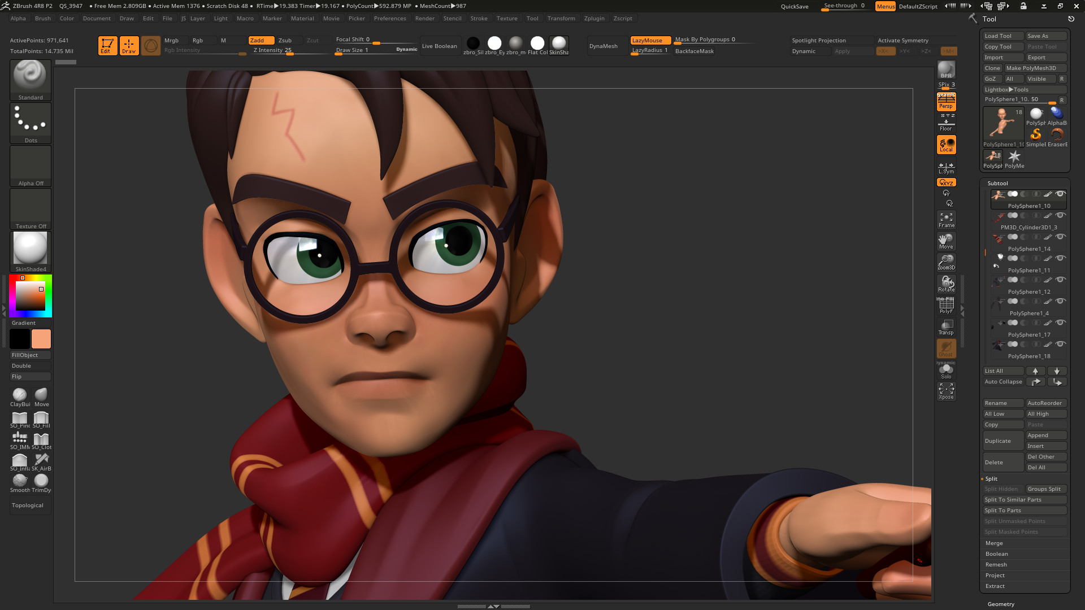Toggle the Transp transparency button
This screenshot has width=1085, height=610.
tap(946, 327)
